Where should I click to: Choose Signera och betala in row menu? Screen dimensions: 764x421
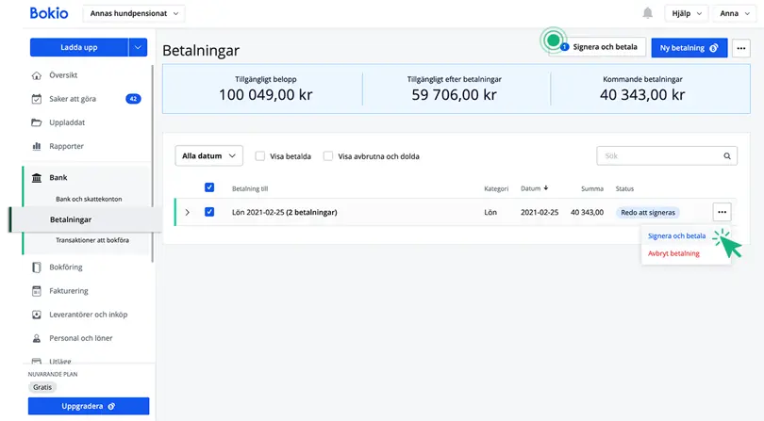tap(676, 236)
